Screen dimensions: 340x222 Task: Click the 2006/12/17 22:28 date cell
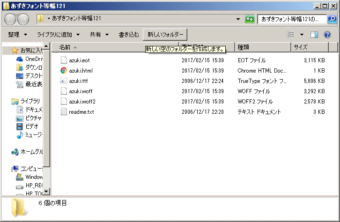click(202, 112)
